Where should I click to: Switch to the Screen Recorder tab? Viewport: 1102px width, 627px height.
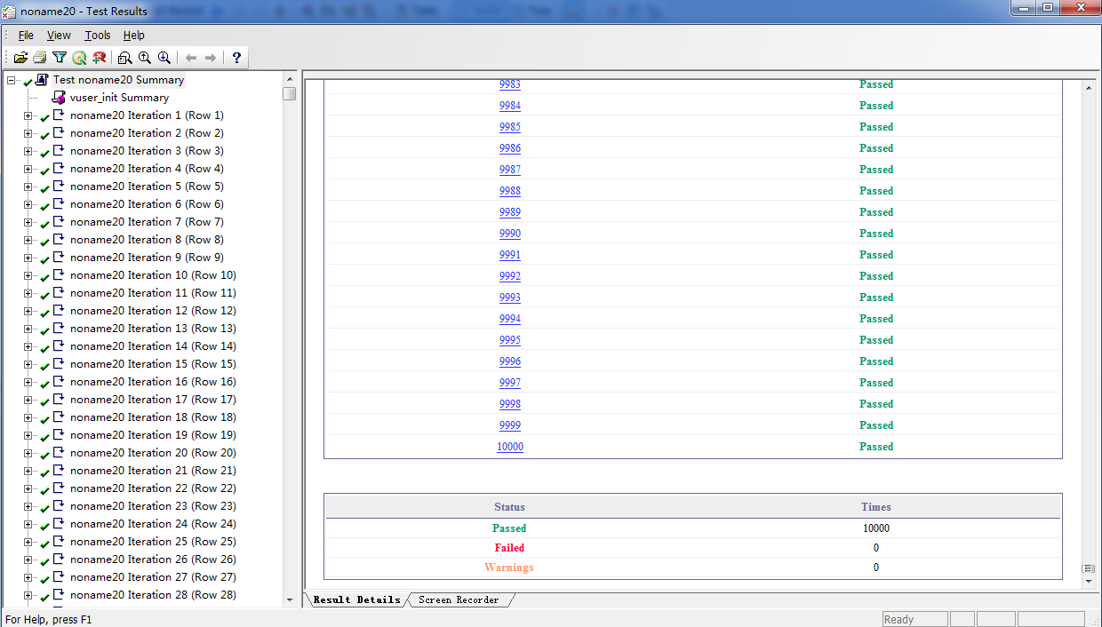tap(459, 600)
